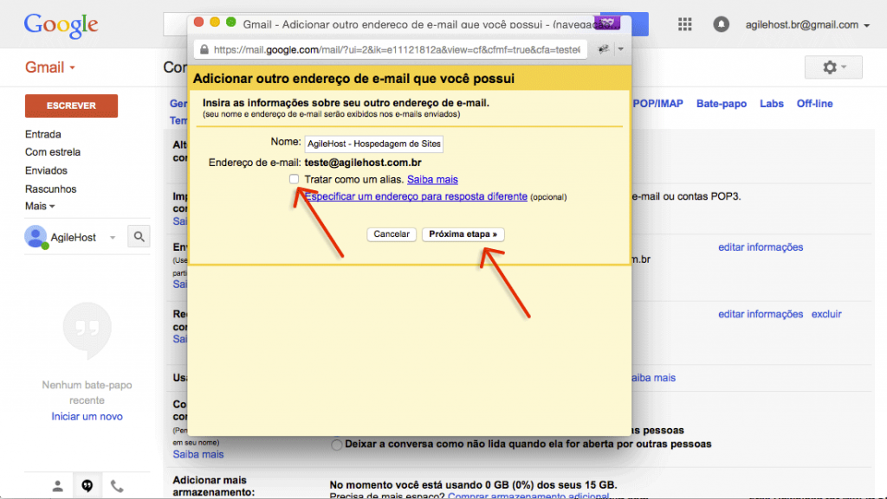Screen dimensions: 887x499
Task: Click the Google logo
Action: coord(62,26)
